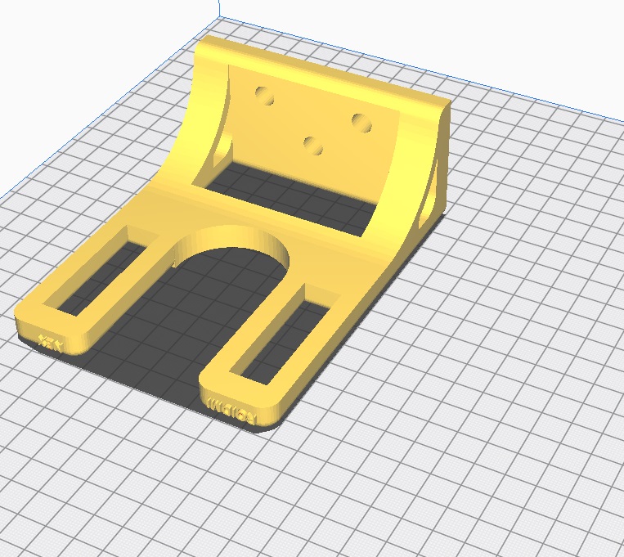
Task: Select the right side triangular gusset of bracket
Action: pos(431,186)
